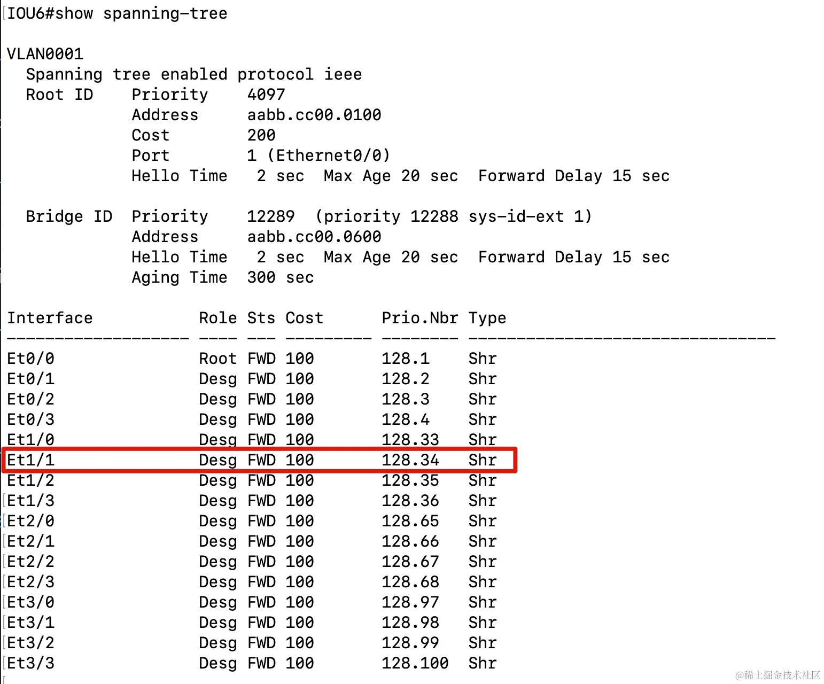Click 'Desg' role in Et1/1 row

click(218, 461)
